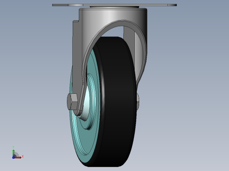Select the hex bolt head on the axle
229x171 pixels.
point(72,102)
